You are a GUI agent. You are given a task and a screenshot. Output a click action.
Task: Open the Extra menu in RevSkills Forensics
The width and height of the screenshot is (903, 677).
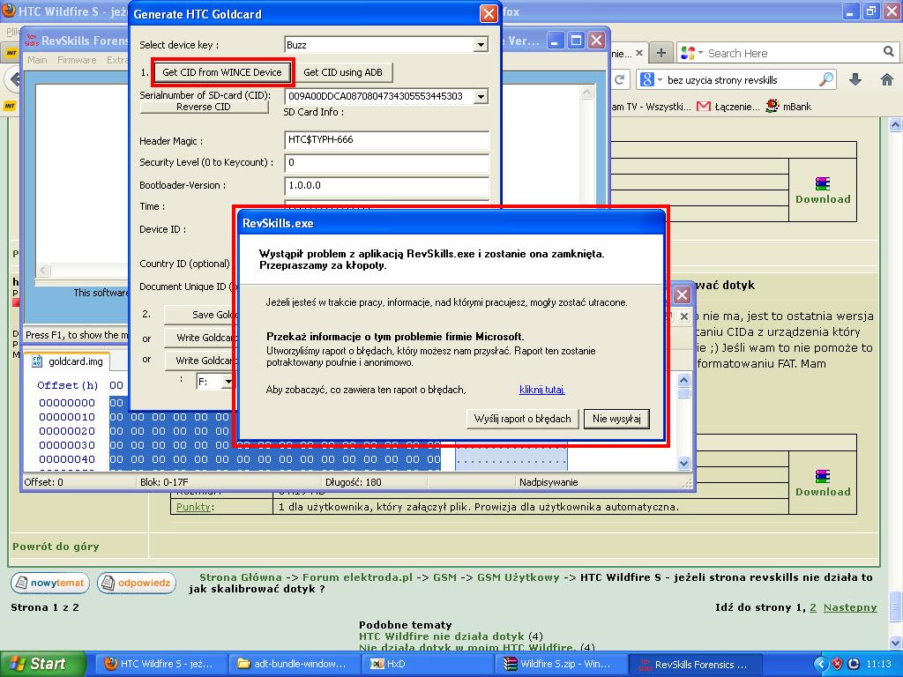click(117, 60)
